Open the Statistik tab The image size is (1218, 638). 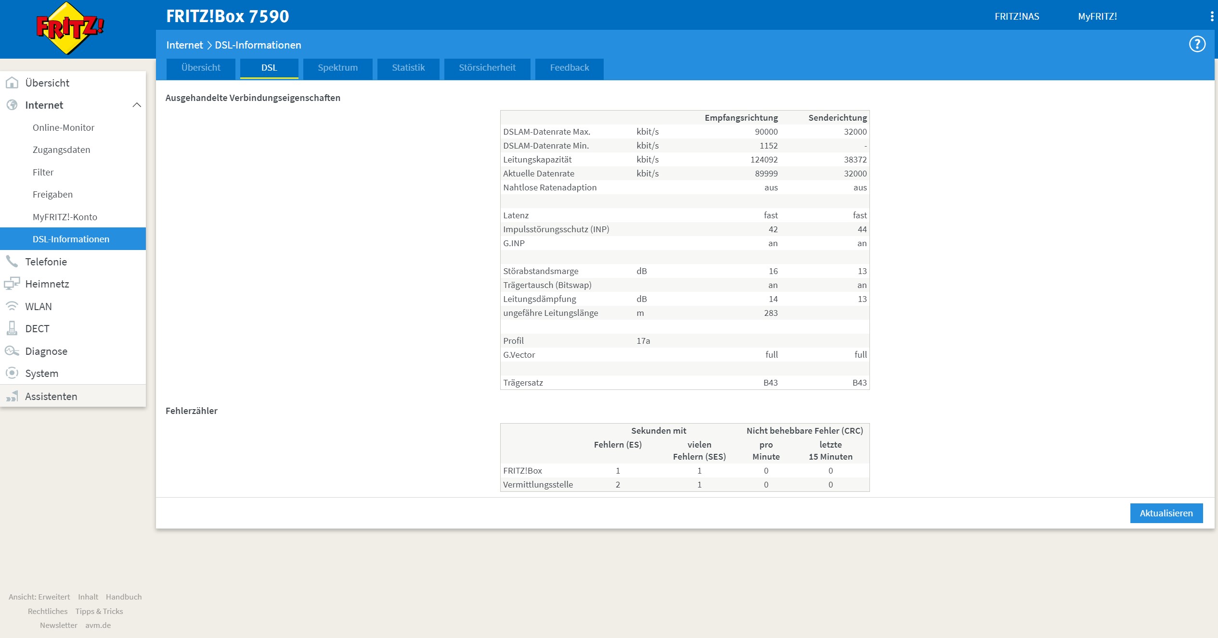point(408,68)
